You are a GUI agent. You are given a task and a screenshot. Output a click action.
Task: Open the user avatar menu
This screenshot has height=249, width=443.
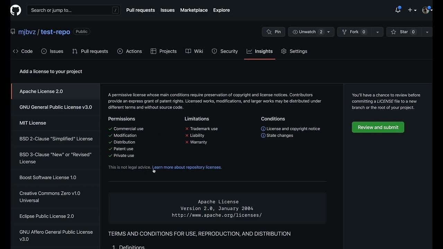click(x=427, y=10)
